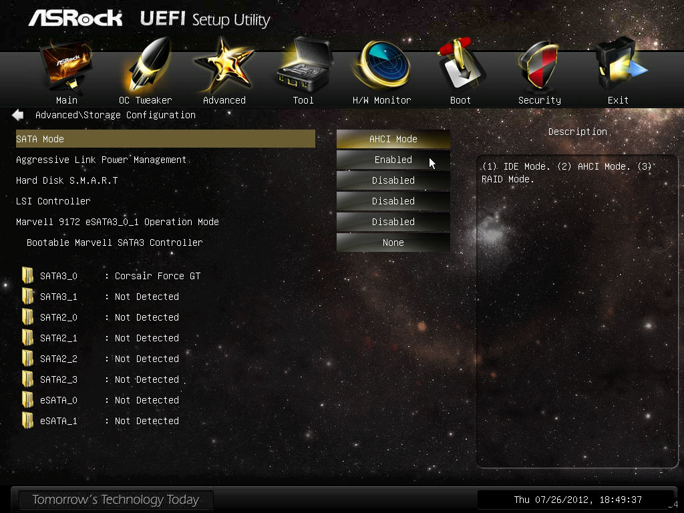Click the Exit arrow icon

[619, 65]
